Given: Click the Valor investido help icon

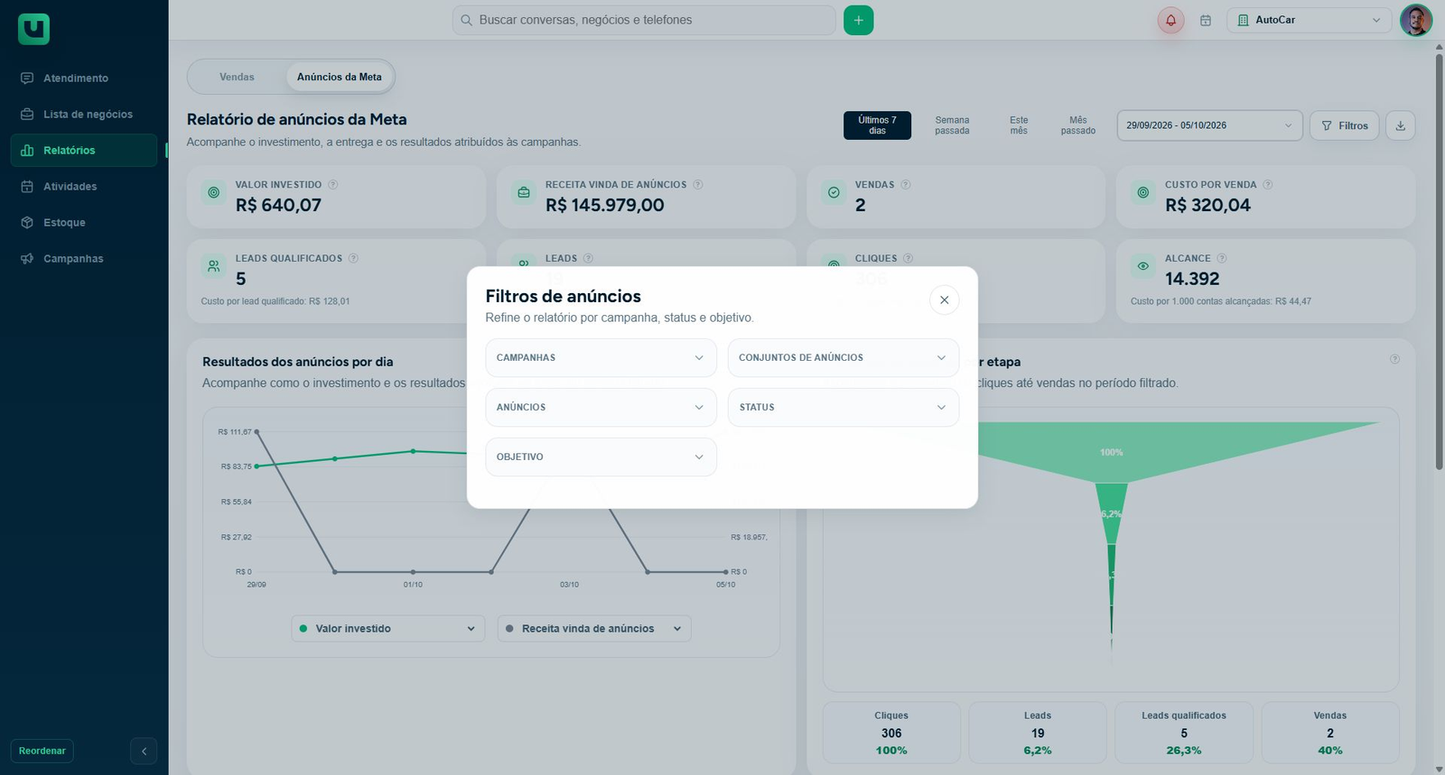Looking at the screenshot, I should pyautogui.click(x=333, y=185).
